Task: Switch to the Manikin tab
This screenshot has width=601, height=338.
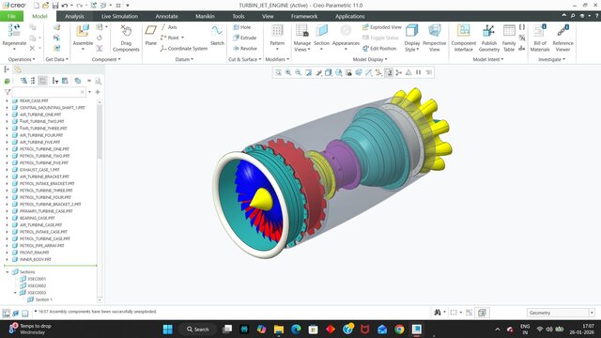Action: [205, 16]
